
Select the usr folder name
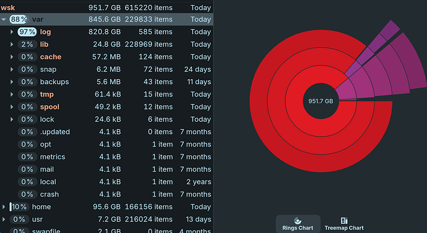click(37, 219)
